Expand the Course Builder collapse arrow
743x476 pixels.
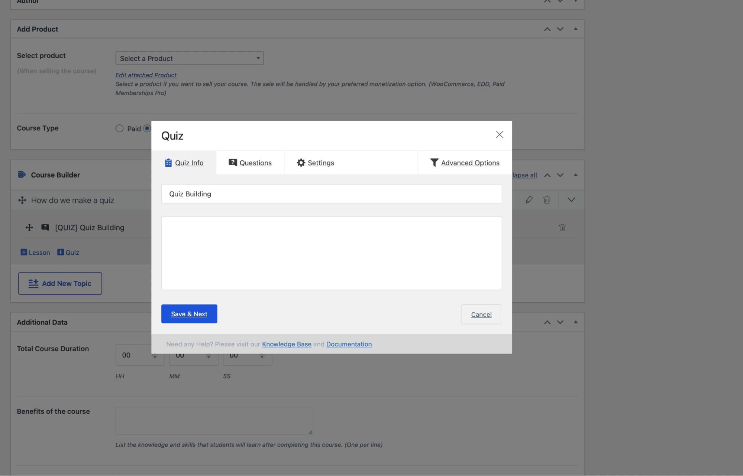coord(576,174)
